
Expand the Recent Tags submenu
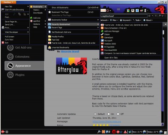(x=74, y=27)
